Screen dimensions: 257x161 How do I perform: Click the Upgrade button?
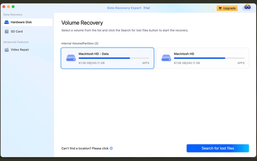[227, 8]
